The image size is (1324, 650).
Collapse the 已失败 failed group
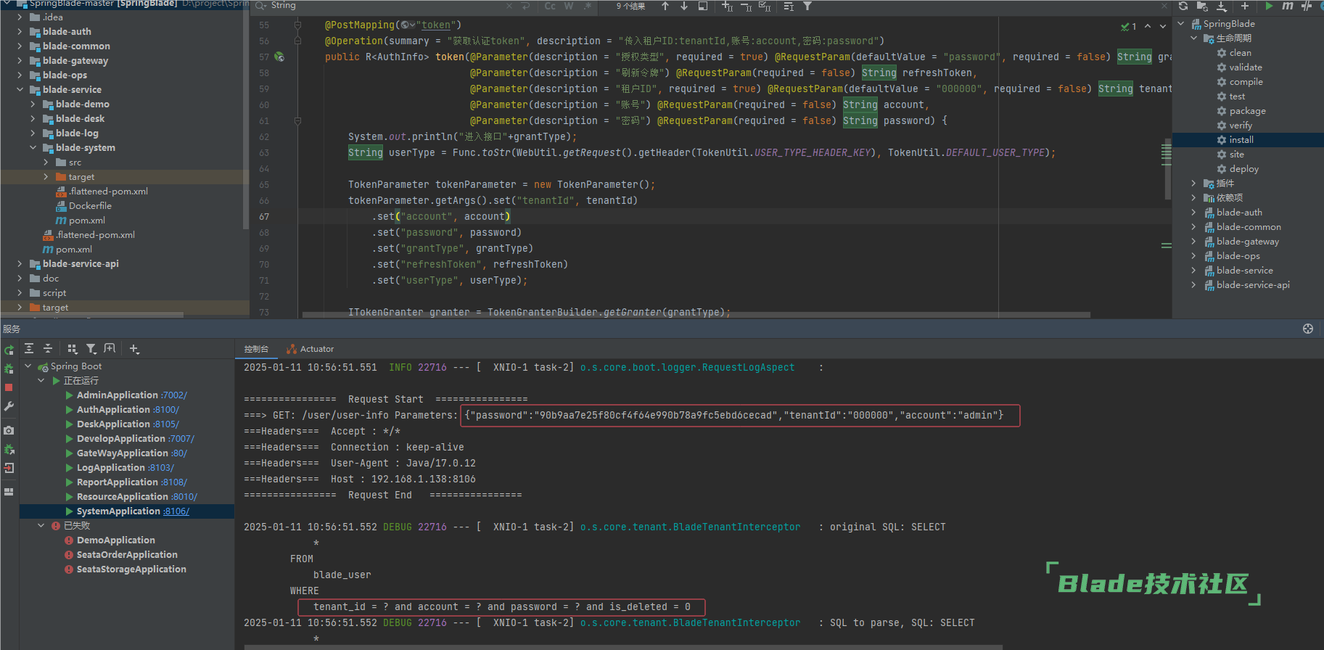(x=41, y=526)
